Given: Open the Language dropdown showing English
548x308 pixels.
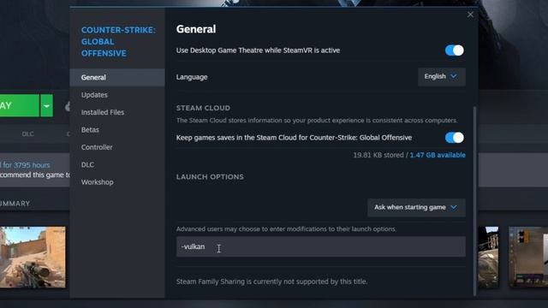Looking at the screenshot, I should [x=442, y=76].
